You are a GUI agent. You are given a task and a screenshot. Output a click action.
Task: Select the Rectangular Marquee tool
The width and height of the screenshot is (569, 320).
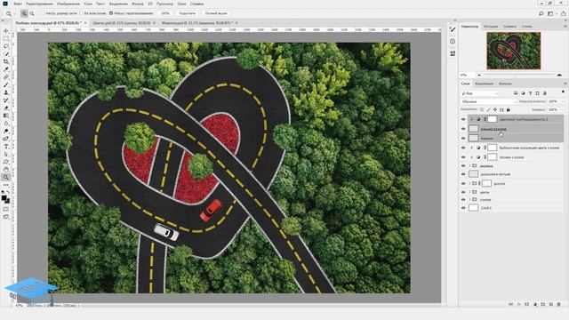6,38
